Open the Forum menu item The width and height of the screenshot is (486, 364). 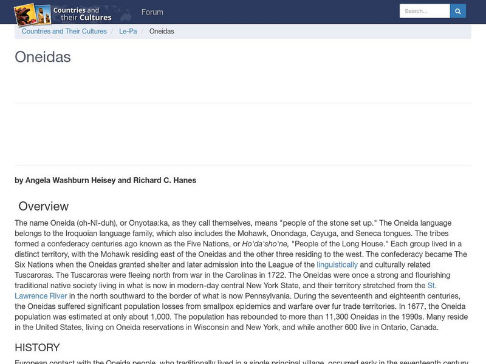pyautogui.click(x=152, y=12)
